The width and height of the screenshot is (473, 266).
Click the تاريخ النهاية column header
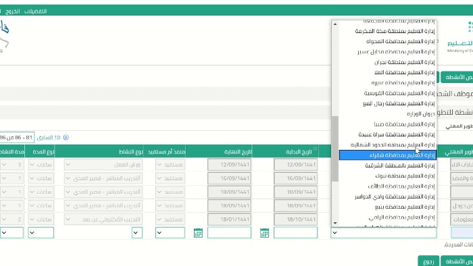point(238,152)
